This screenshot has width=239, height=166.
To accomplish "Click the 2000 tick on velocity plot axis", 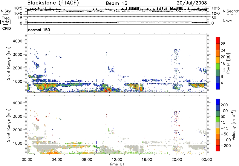I will (17, 130).
